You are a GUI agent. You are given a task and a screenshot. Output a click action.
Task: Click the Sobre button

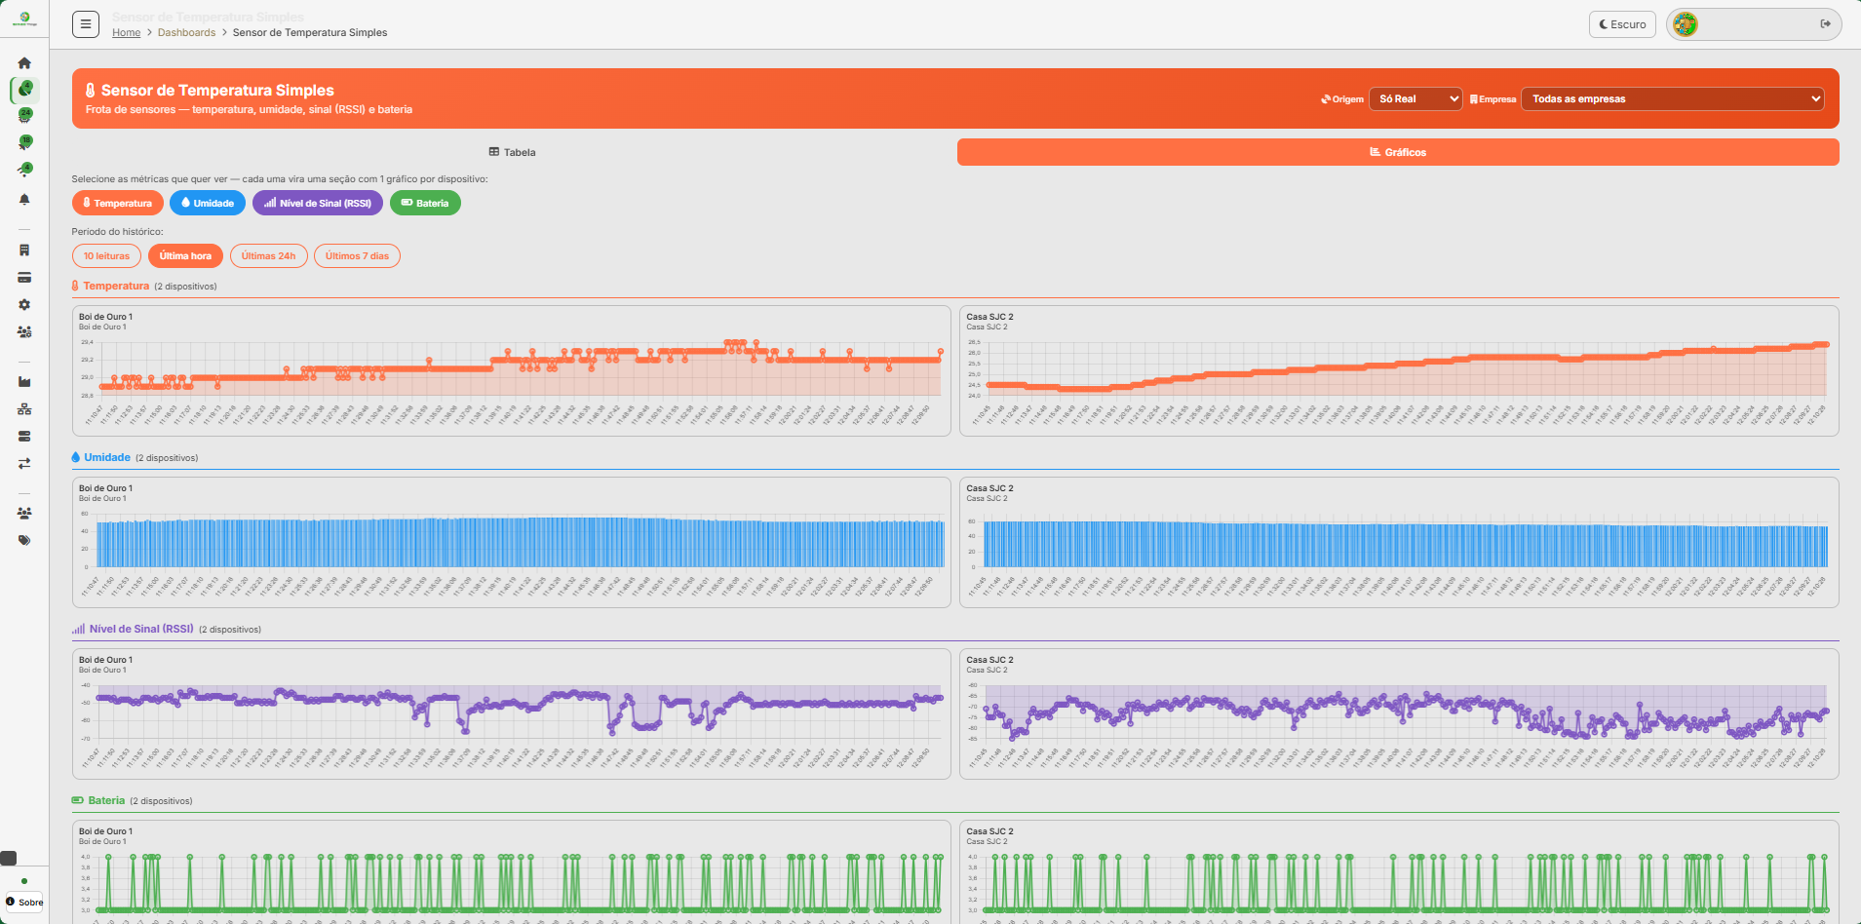[x=24, y=902]
